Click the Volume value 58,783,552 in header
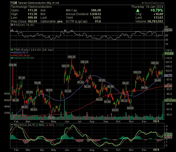Screen dimensions: 176x152 (155, 21)
